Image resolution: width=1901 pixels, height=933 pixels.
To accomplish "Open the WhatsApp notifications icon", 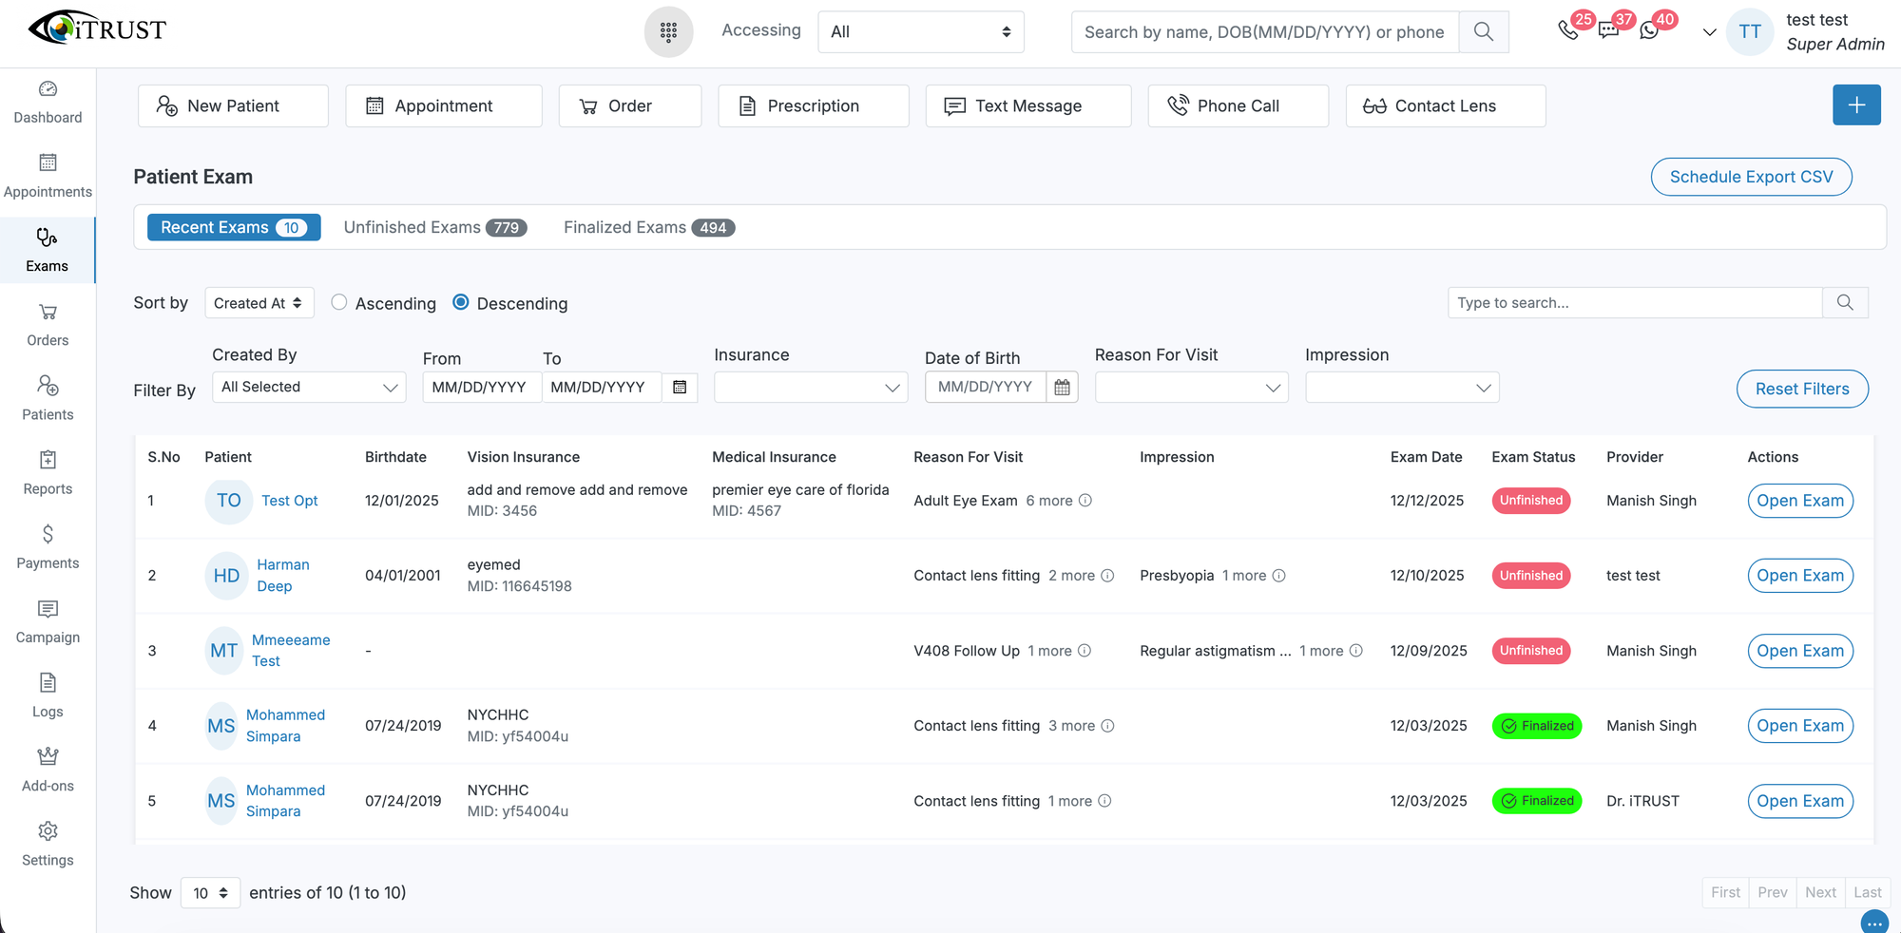I will [1649, 30].
